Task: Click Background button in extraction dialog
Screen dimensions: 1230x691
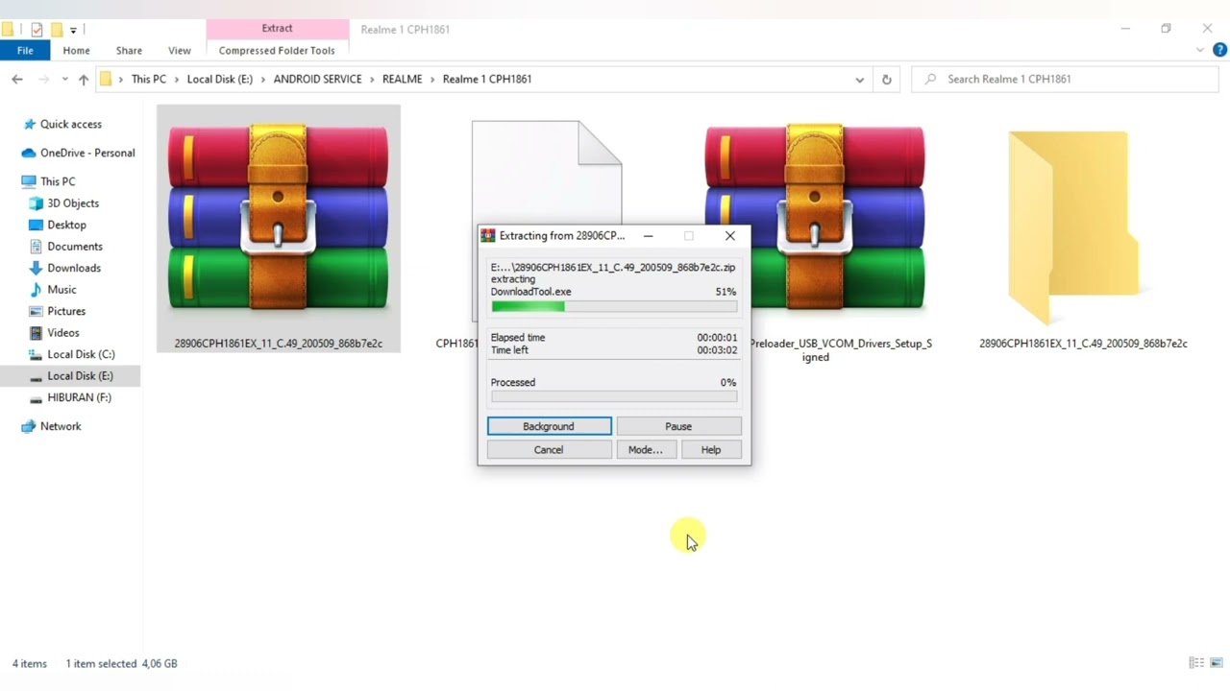Action: [x=549, y=426]
